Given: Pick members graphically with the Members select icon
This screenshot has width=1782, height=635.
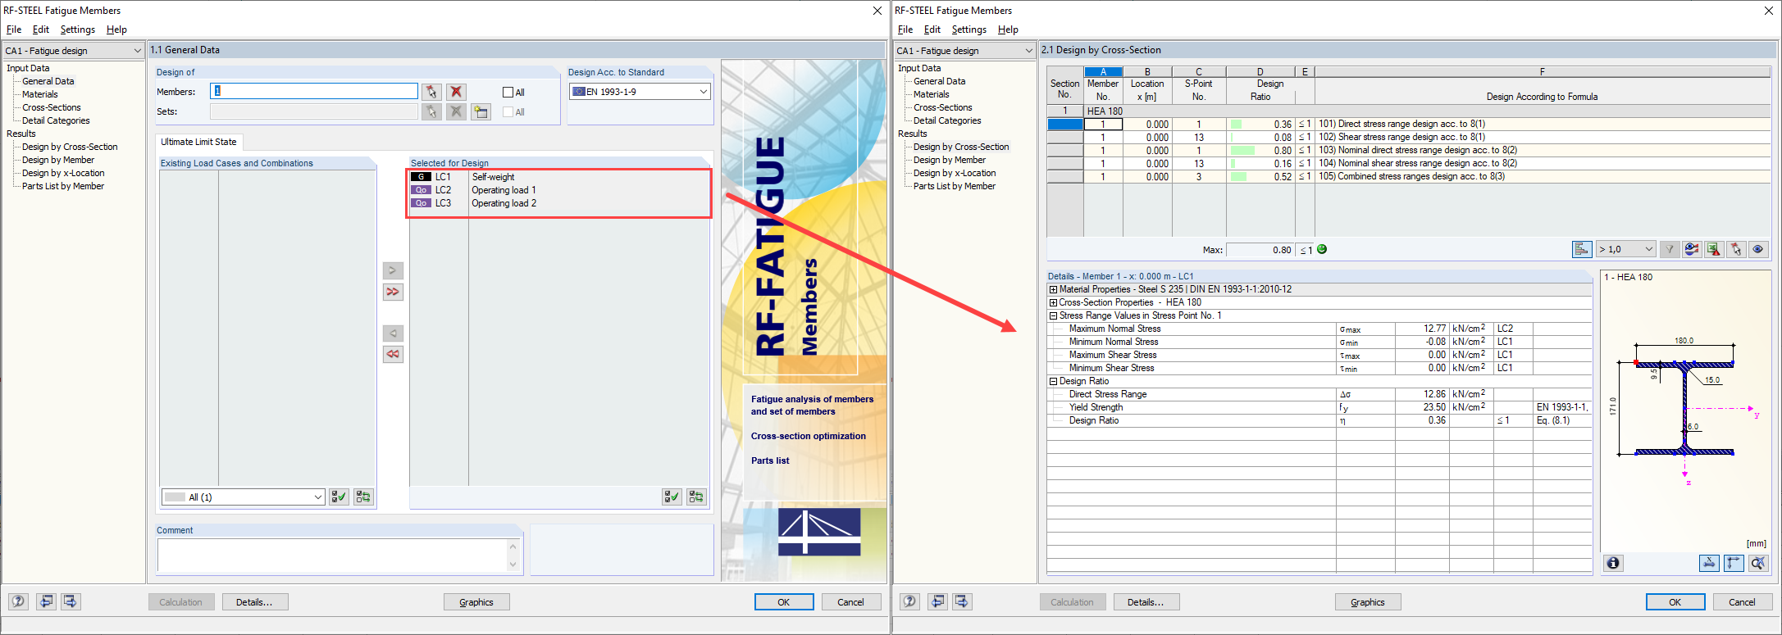Looking at the screenshot, I should pyautogui.click(x=431, y=92).
